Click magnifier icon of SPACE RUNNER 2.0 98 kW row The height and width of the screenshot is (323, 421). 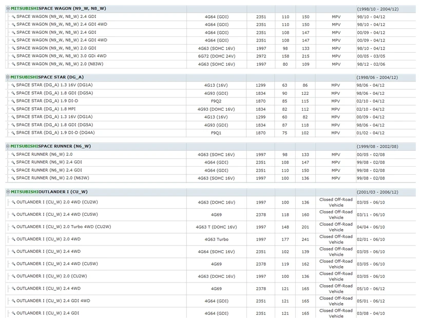tap(13, 155)
